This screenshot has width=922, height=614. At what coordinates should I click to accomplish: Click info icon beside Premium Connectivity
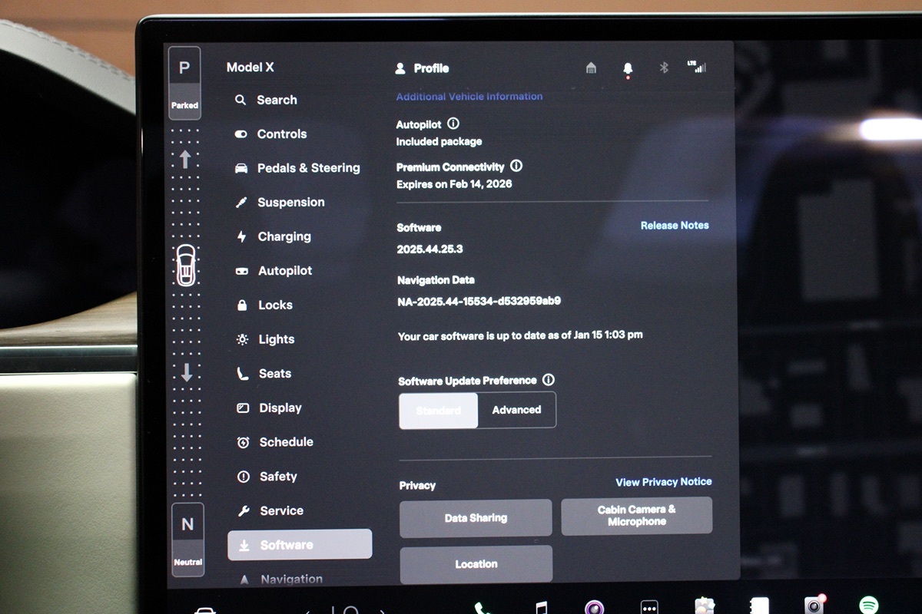pos(516,166)
